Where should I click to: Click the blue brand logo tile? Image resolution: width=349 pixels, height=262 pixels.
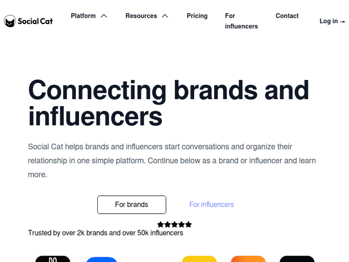101,259
